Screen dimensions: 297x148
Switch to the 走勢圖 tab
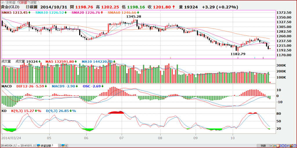pyautogui.click(x=11, y=2)
